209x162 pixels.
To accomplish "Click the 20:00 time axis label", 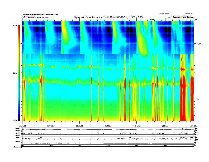I will point(165,126).
